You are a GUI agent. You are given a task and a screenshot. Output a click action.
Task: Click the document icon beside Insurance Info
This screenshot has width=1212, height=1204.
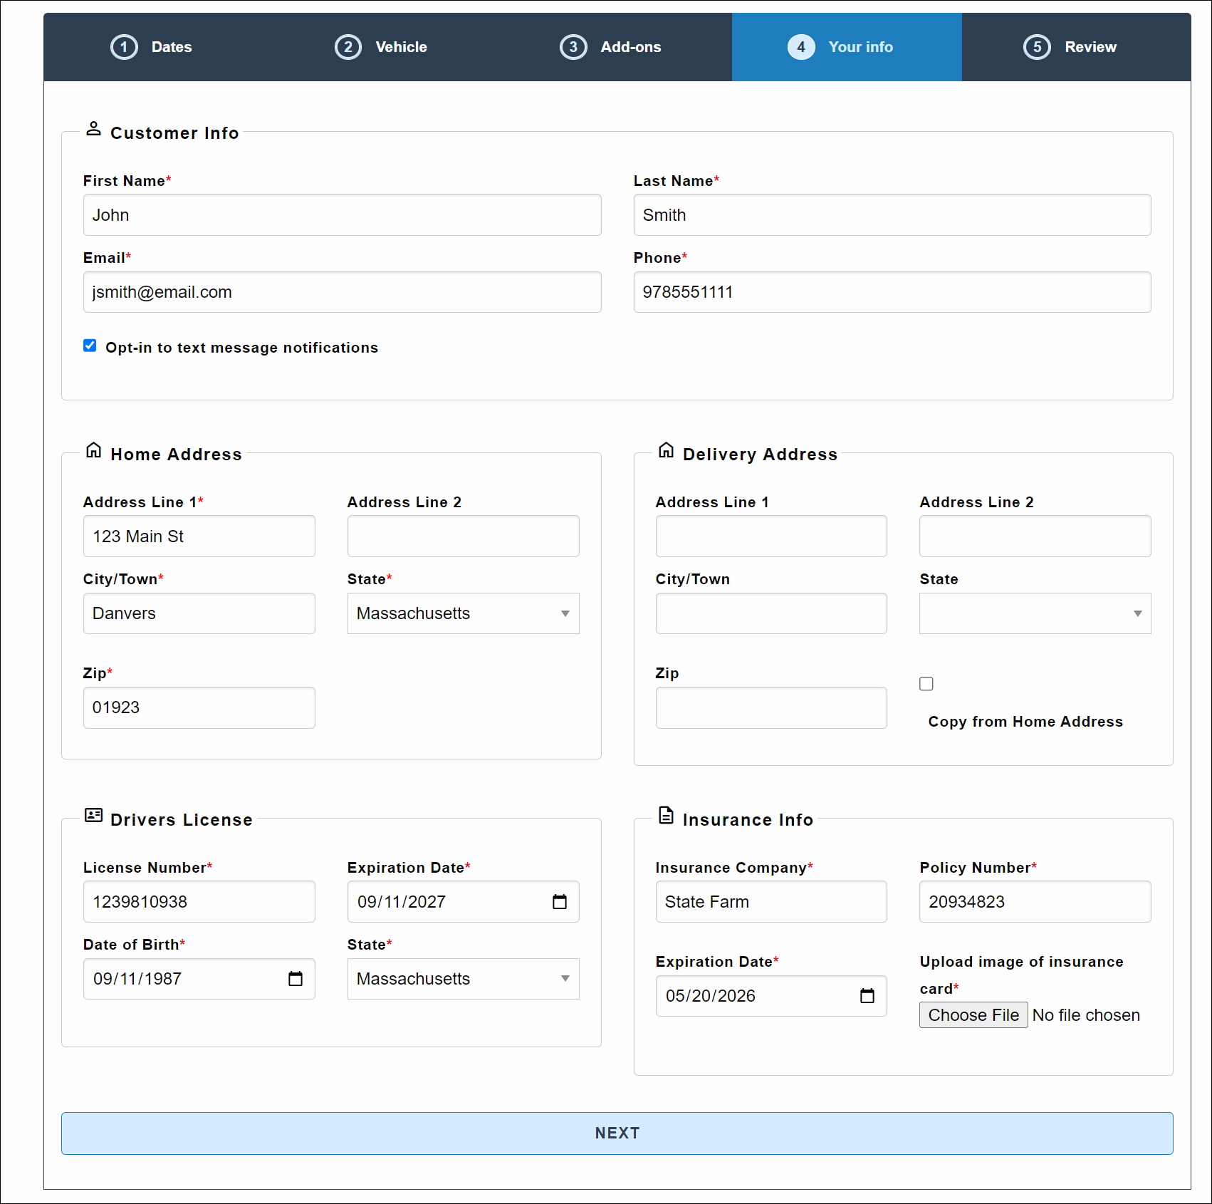(666, 815)
